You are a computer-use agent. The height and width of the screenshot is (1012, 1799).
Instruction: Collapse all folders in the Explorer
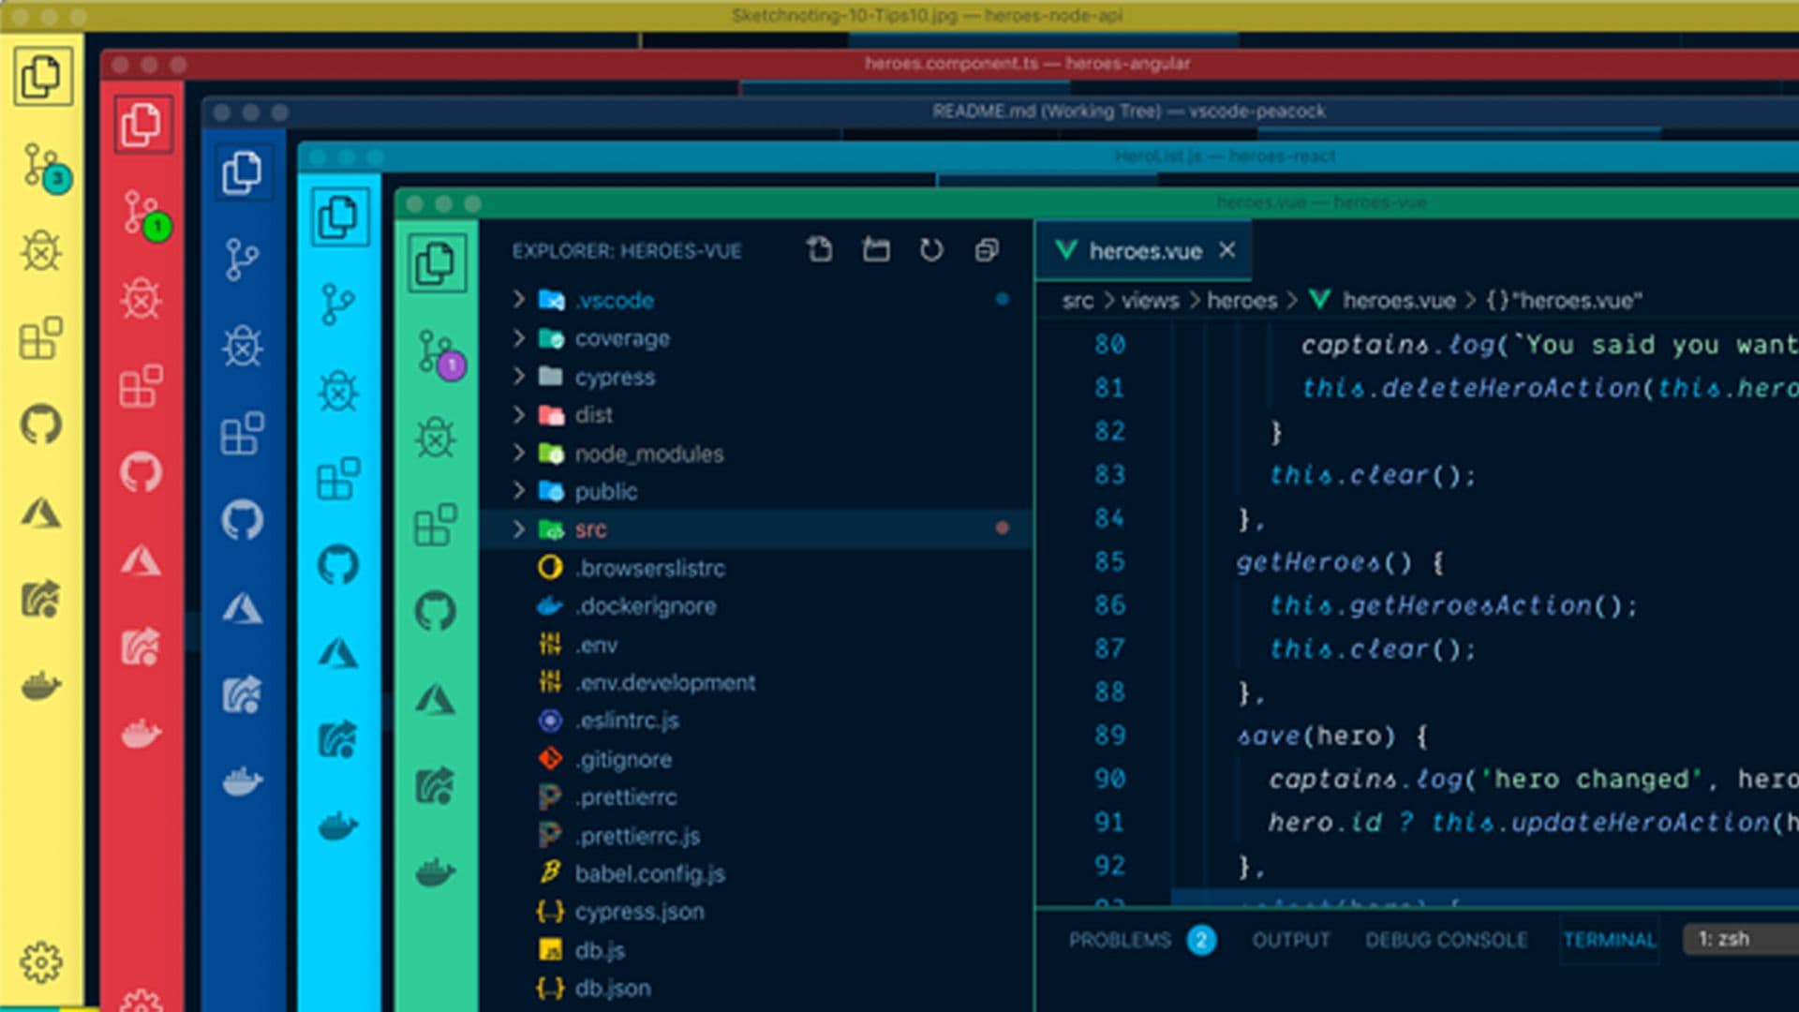tap(987, 249)
